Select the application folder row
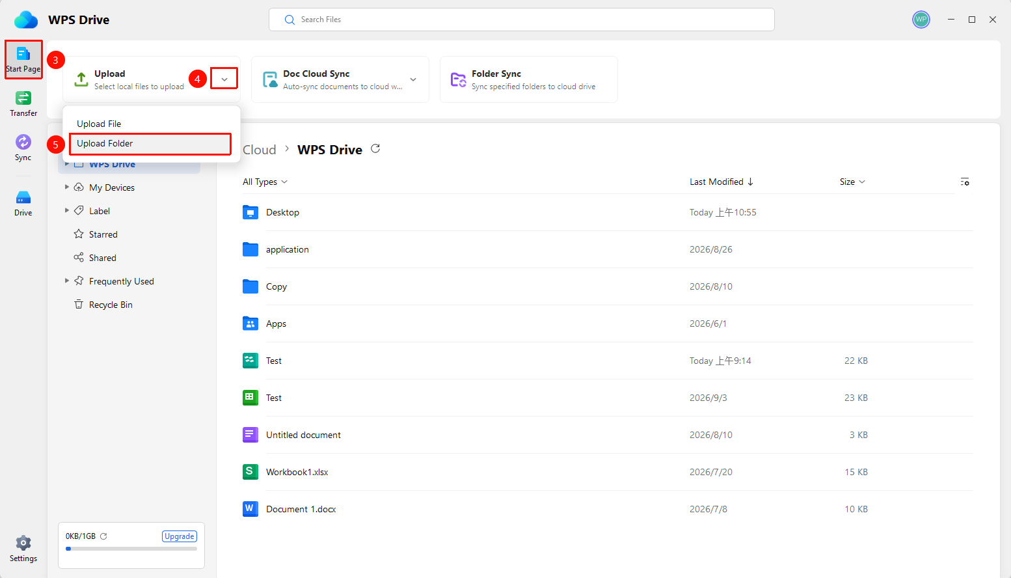Screen dimensions: 1011x578 click(608, 249)
